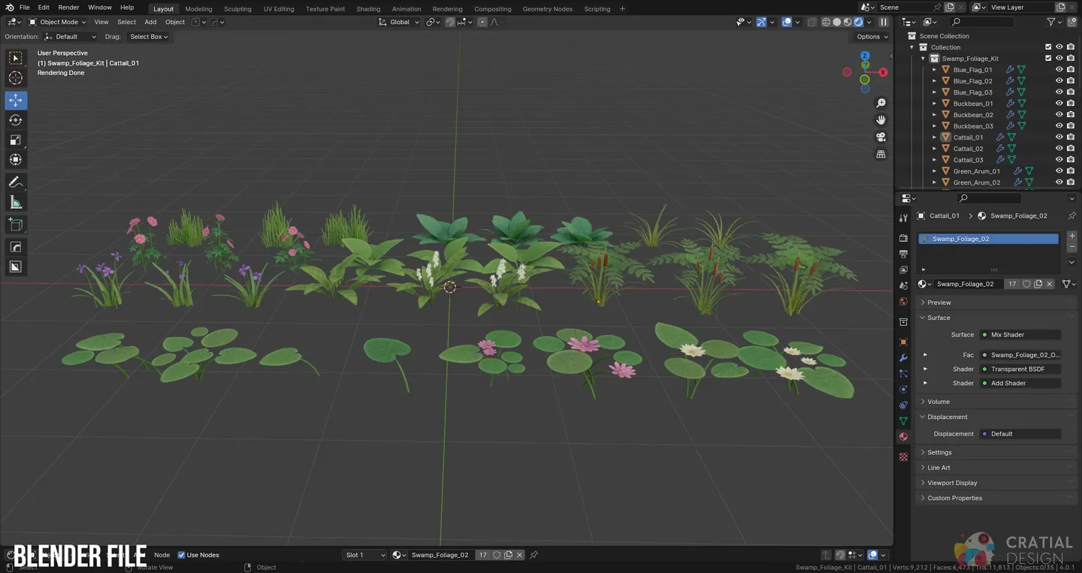This screenshot has height=573, width=1082.
Task: Disable Cattail_03 render camera icon
Action: pyautogui.click(x=1071, y=160)
